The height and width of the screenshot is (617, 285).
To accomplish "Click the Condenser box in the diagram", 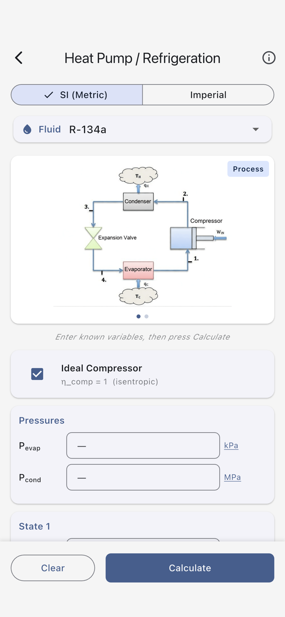I will click(x=138, y=201).
